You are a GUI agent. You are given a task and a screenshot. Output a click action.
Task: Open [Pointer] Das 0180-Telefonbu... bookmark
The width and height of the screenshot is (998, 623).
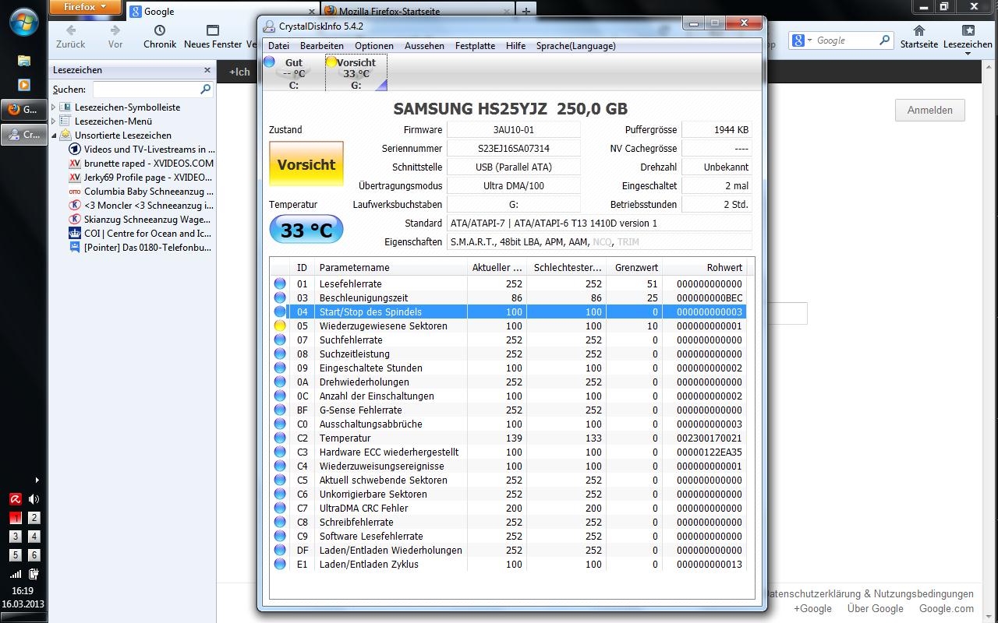click(141, 248)
